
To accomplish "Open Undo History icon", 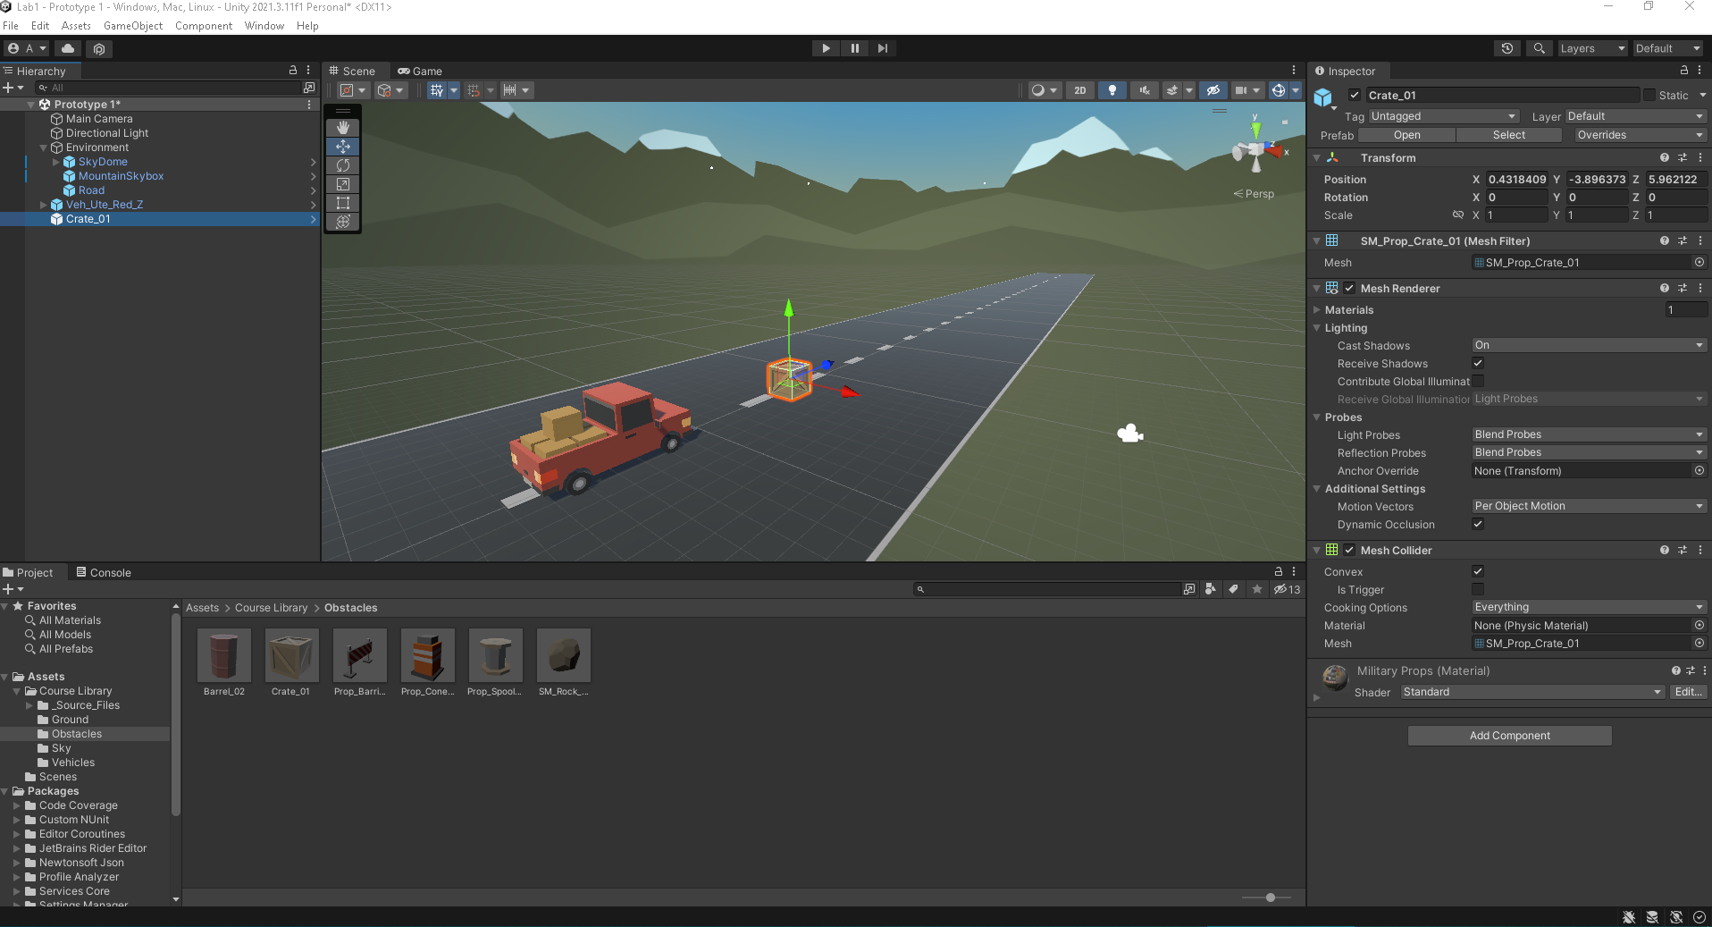I will 1507,48.
